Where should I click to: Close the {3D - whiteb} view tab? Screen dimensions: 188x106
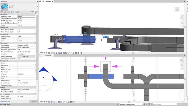point(52,1)
